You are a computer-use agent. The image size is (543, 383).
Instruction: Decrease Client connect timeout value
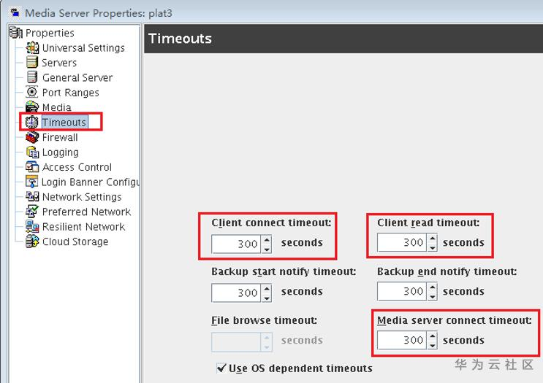(267, 249)
